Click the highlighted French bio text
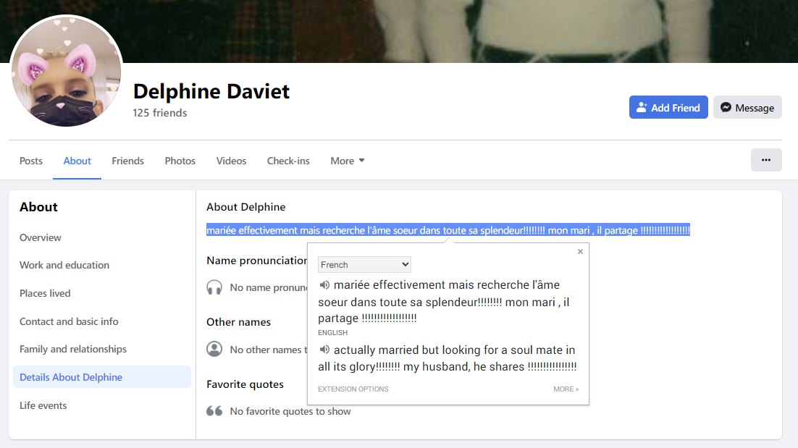798x448 pixels. [448, 230]
